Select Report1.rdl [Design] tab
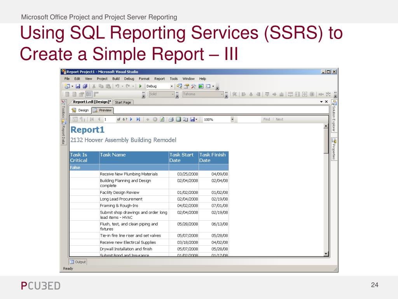The width and height of the screenshot is (398, 299). click(92, 102)
